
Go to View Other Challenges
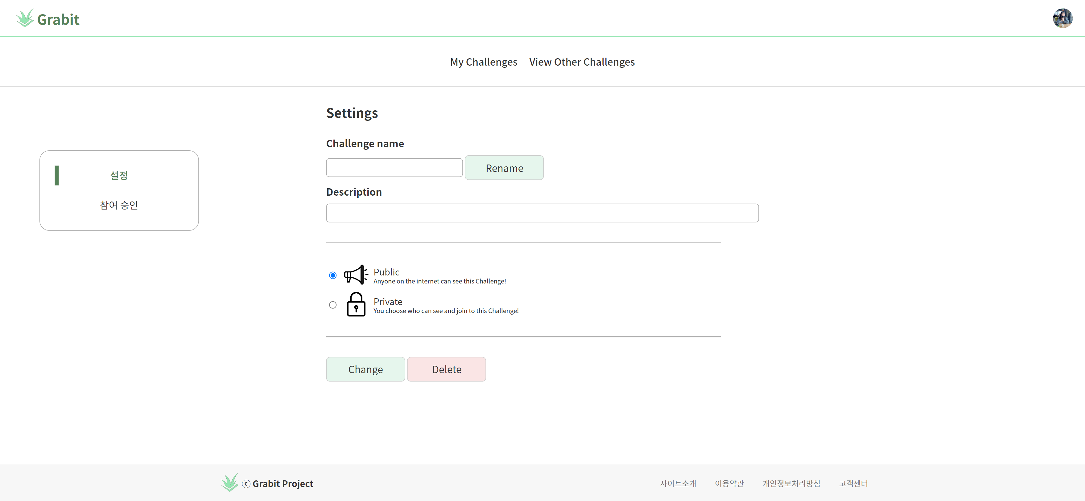pos(582,62)
